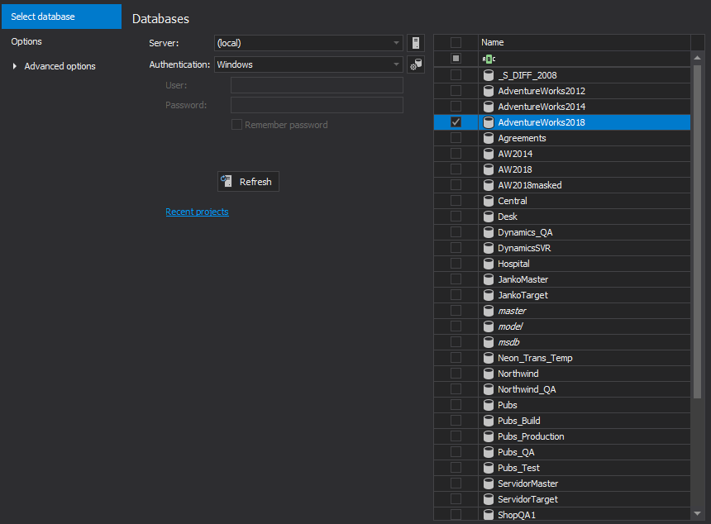Expand the Advanced options tree node

click(x=15, y=66)
